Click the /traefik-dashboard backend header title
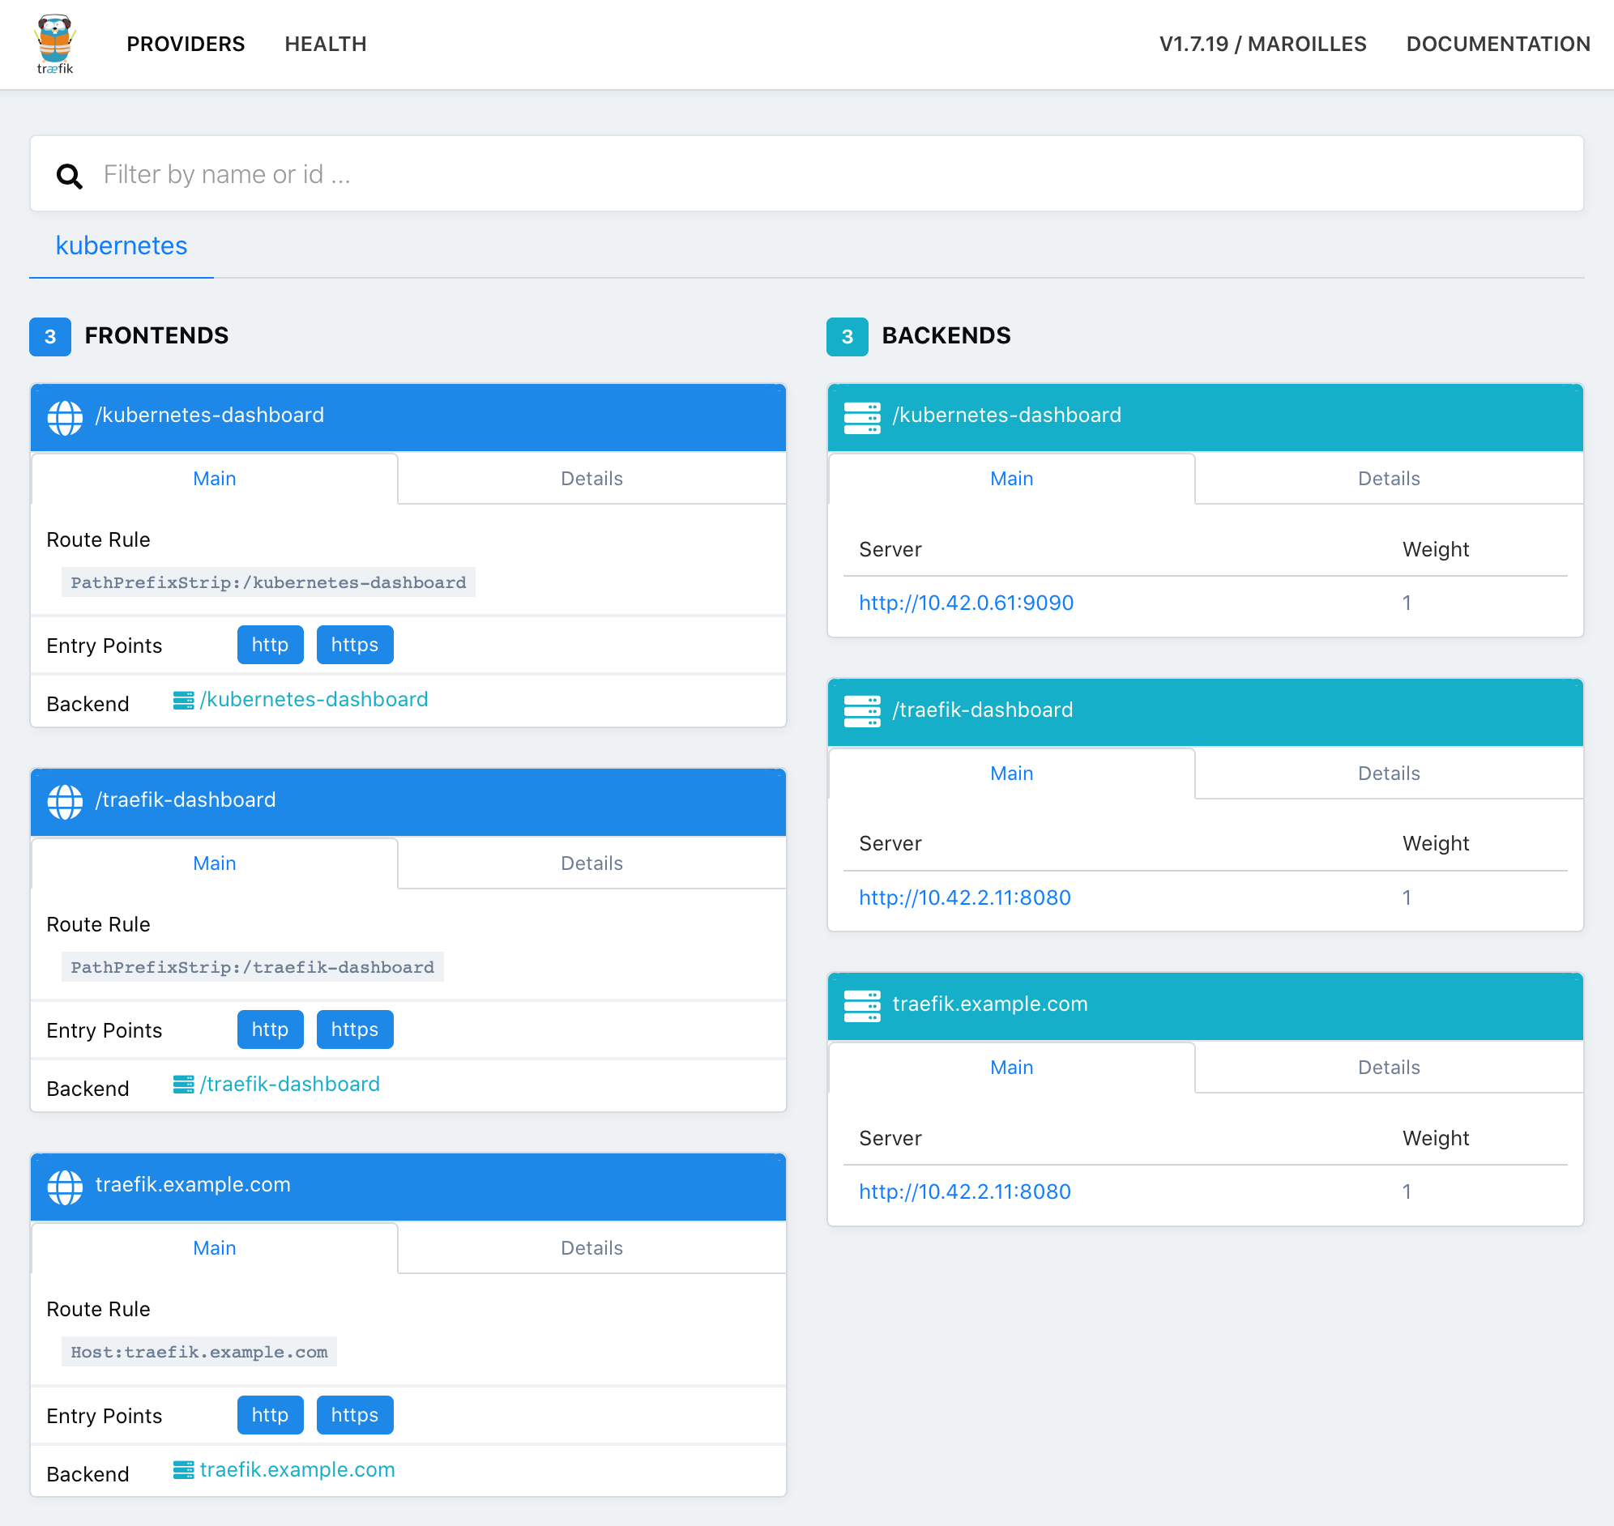 pos(983,710)
